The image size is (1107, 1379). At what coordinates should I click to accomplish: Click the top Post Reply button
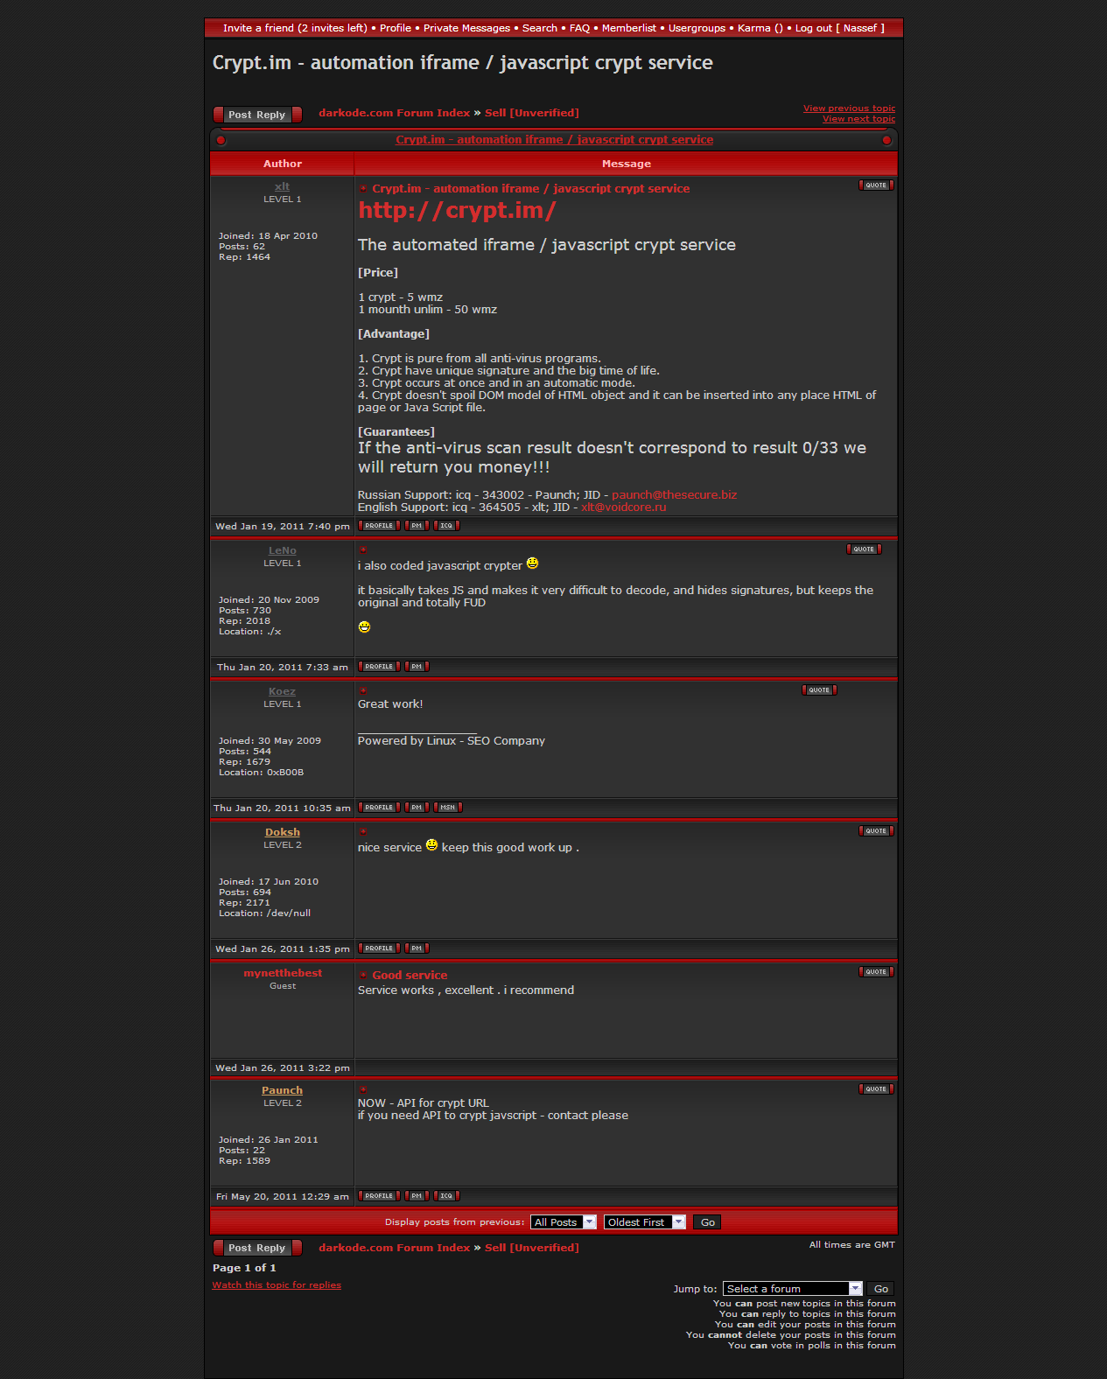[257, 115]
